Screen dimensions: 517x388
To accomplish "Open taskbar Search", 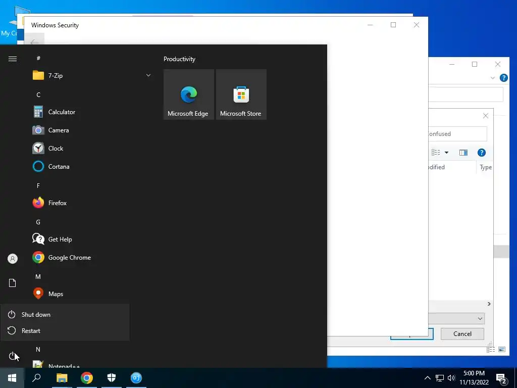I will 36,378.
